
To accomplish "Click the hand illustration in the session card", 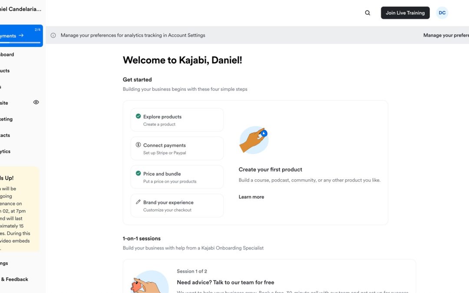I will (x=149, y=282).
